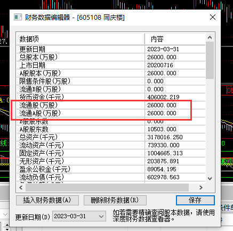Select the 无形资产(千元) row

pyautogui.click(x=111, y=161)
